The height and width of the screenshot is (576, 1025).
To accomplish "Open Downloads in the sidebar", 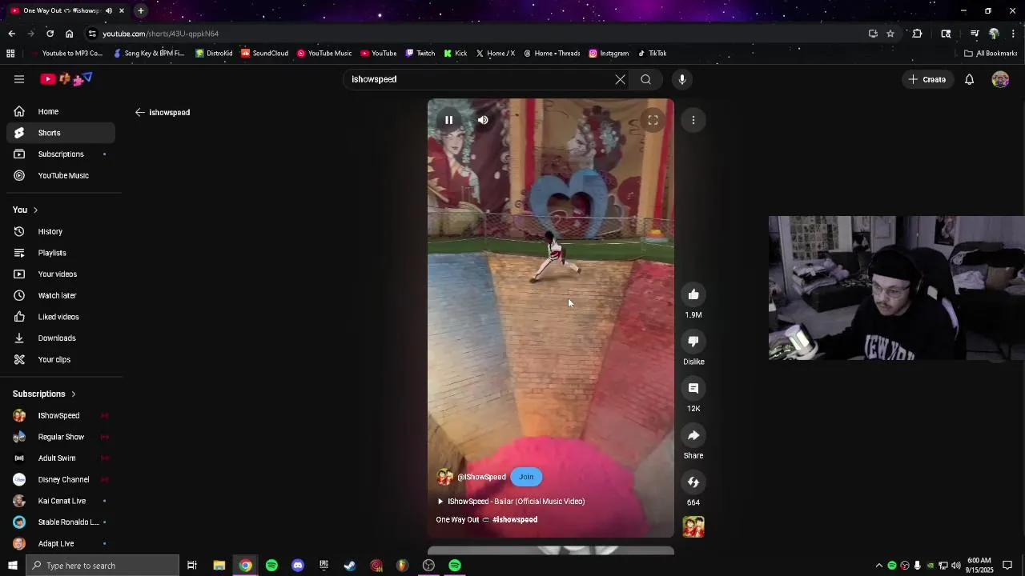I will coord(61,338).
